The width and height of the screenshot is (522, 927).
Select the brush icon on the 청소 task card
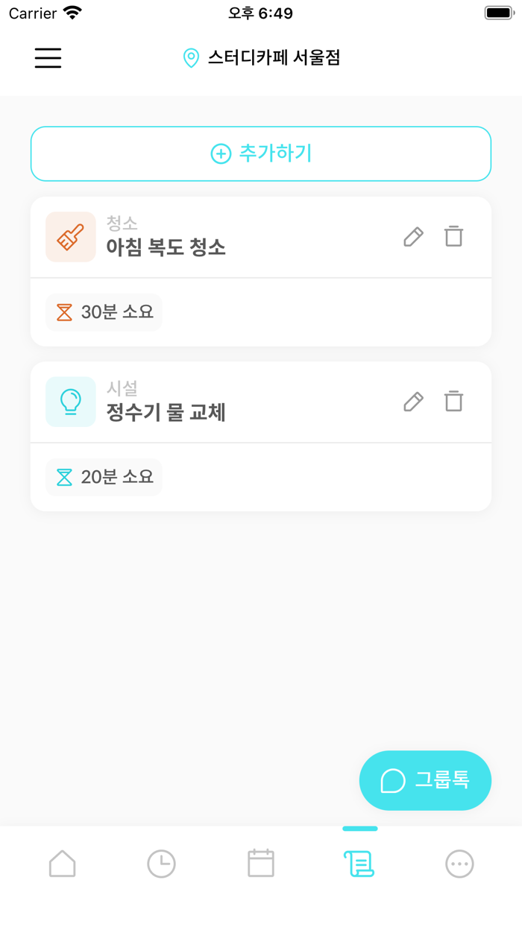[70, 236]
